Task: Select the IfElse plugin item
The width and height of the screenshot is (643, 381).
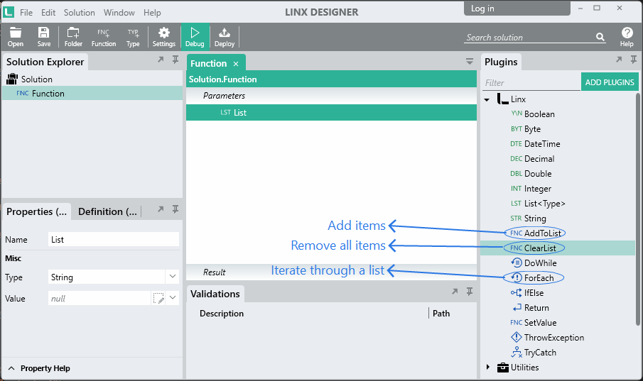Action: (527, 293)
